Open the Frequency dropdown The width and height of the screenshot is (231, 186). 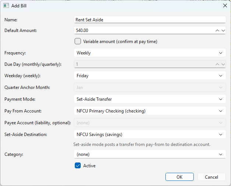click(150, 53)
